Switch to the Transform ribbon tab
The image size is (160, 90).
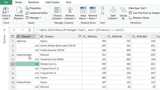click(33, 2)
